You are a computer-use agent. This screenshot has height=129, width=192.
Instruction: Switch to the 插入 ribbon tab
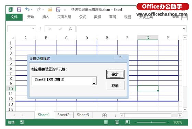click(x=46, y=17)
